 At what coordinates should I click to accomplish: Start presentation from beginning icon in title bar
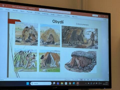tap(3, 5)
